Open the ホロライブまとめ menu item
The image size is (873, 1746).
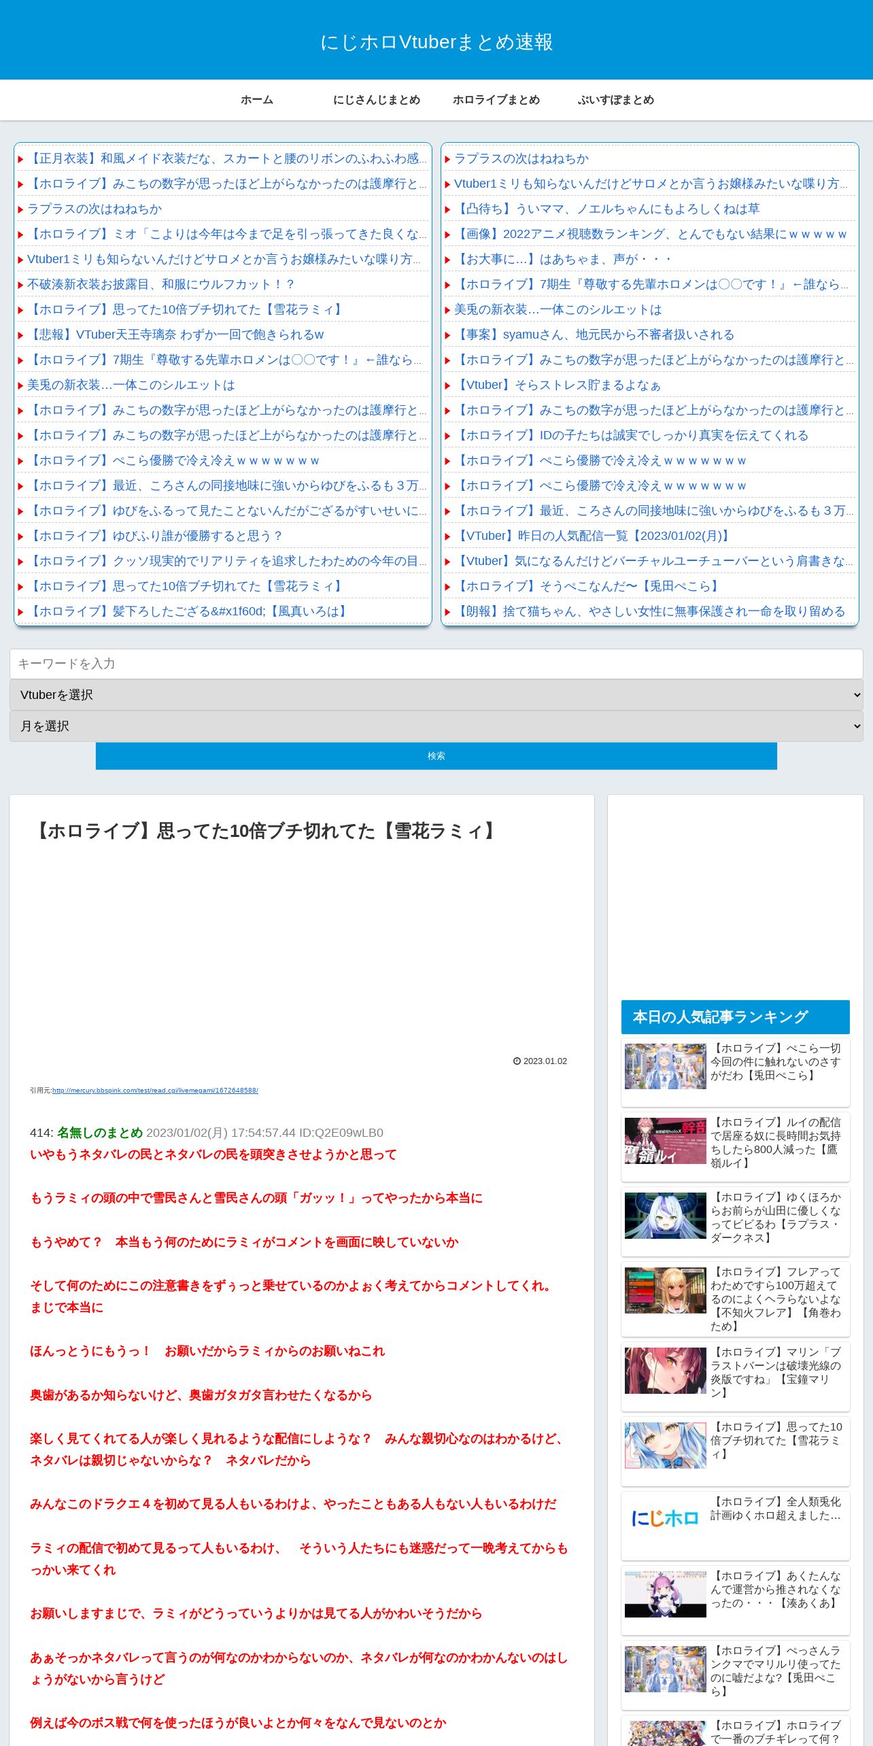(496, 100)
